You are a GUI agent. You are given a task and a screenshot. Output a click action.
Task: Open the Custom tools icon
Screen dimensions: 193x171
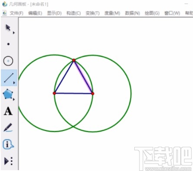click(8, 161)
